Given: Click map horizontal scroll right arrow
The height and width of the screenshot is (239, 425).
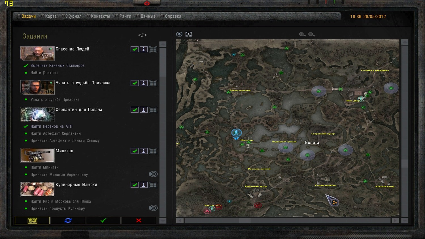Looking at the screenshot, I should coord(395,220).
